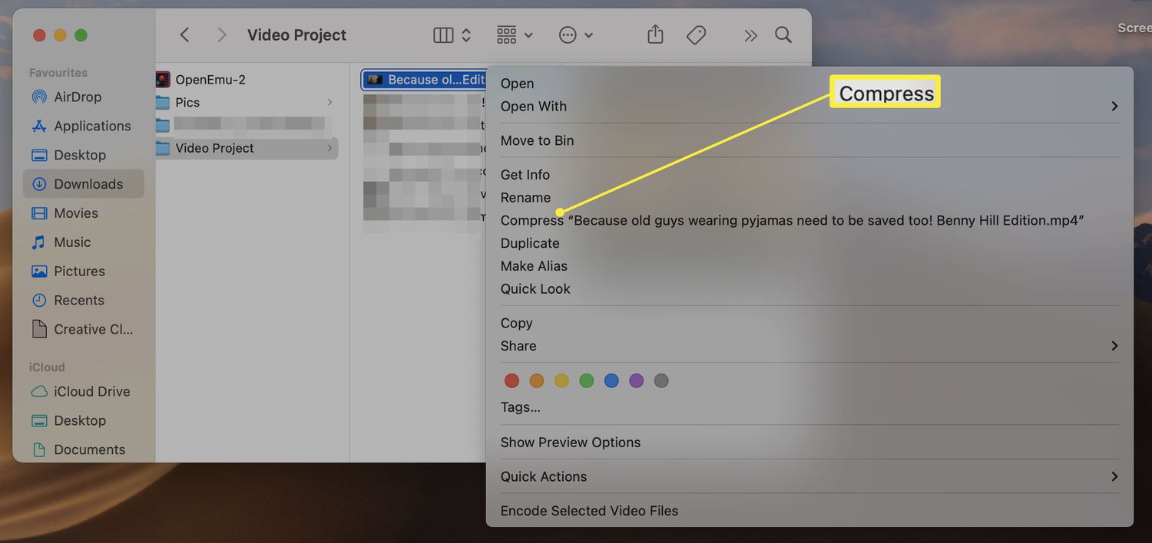The width and height of the screenshot is (1152, 543).
Task: Open Pictures in the sidebar
Action: coord(79,271)
